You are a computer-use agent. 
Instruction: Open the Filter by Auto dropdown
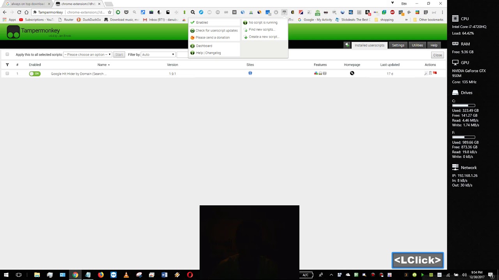(158, 55)
